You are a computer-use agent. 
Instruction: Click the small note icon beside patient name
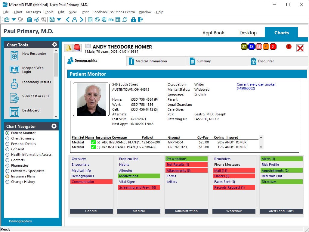(88, 46)
